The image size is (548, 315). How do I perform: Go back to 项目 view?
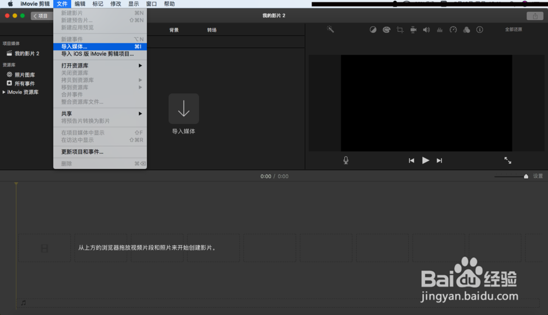pyautogui.click(x=41, y=16)
